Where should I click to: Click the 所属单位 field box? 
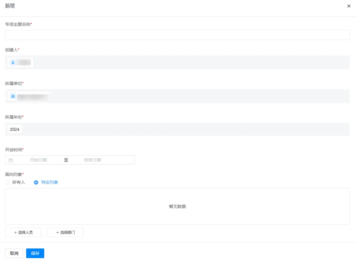pos(177,96)
